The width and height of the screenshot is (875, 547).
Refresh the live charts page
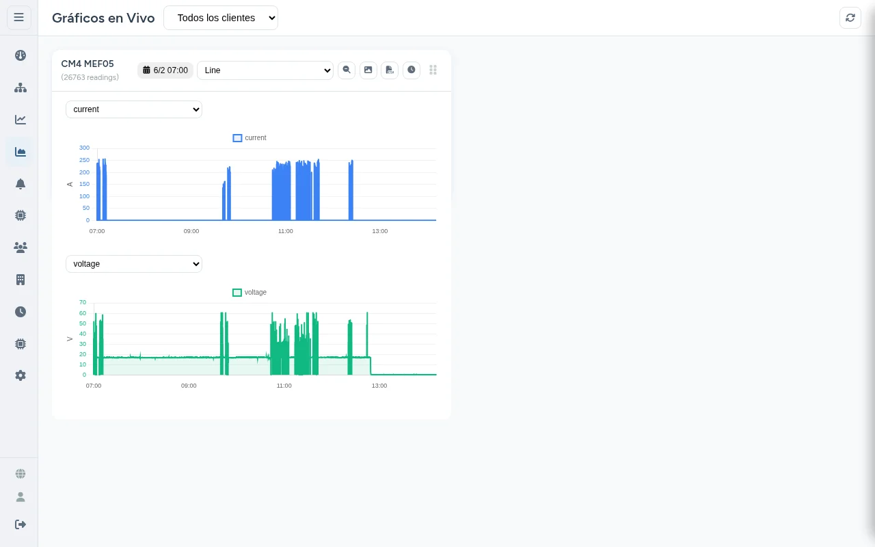tap(850, 18)
